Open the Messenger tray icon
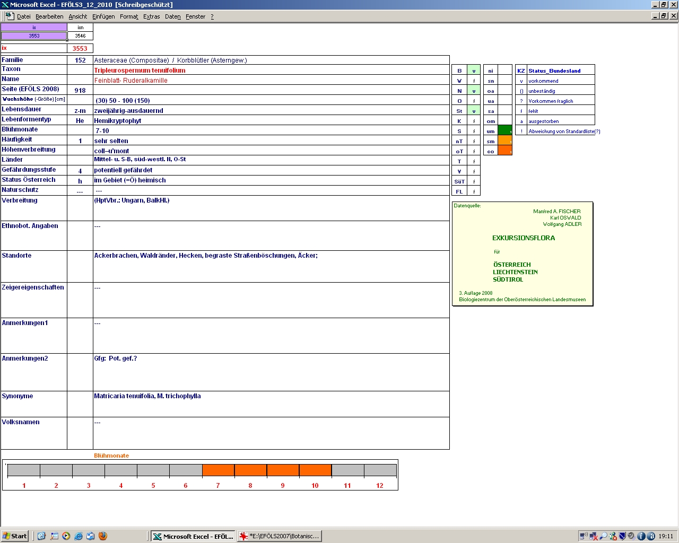The image size is (679, 543). (613, 536)
